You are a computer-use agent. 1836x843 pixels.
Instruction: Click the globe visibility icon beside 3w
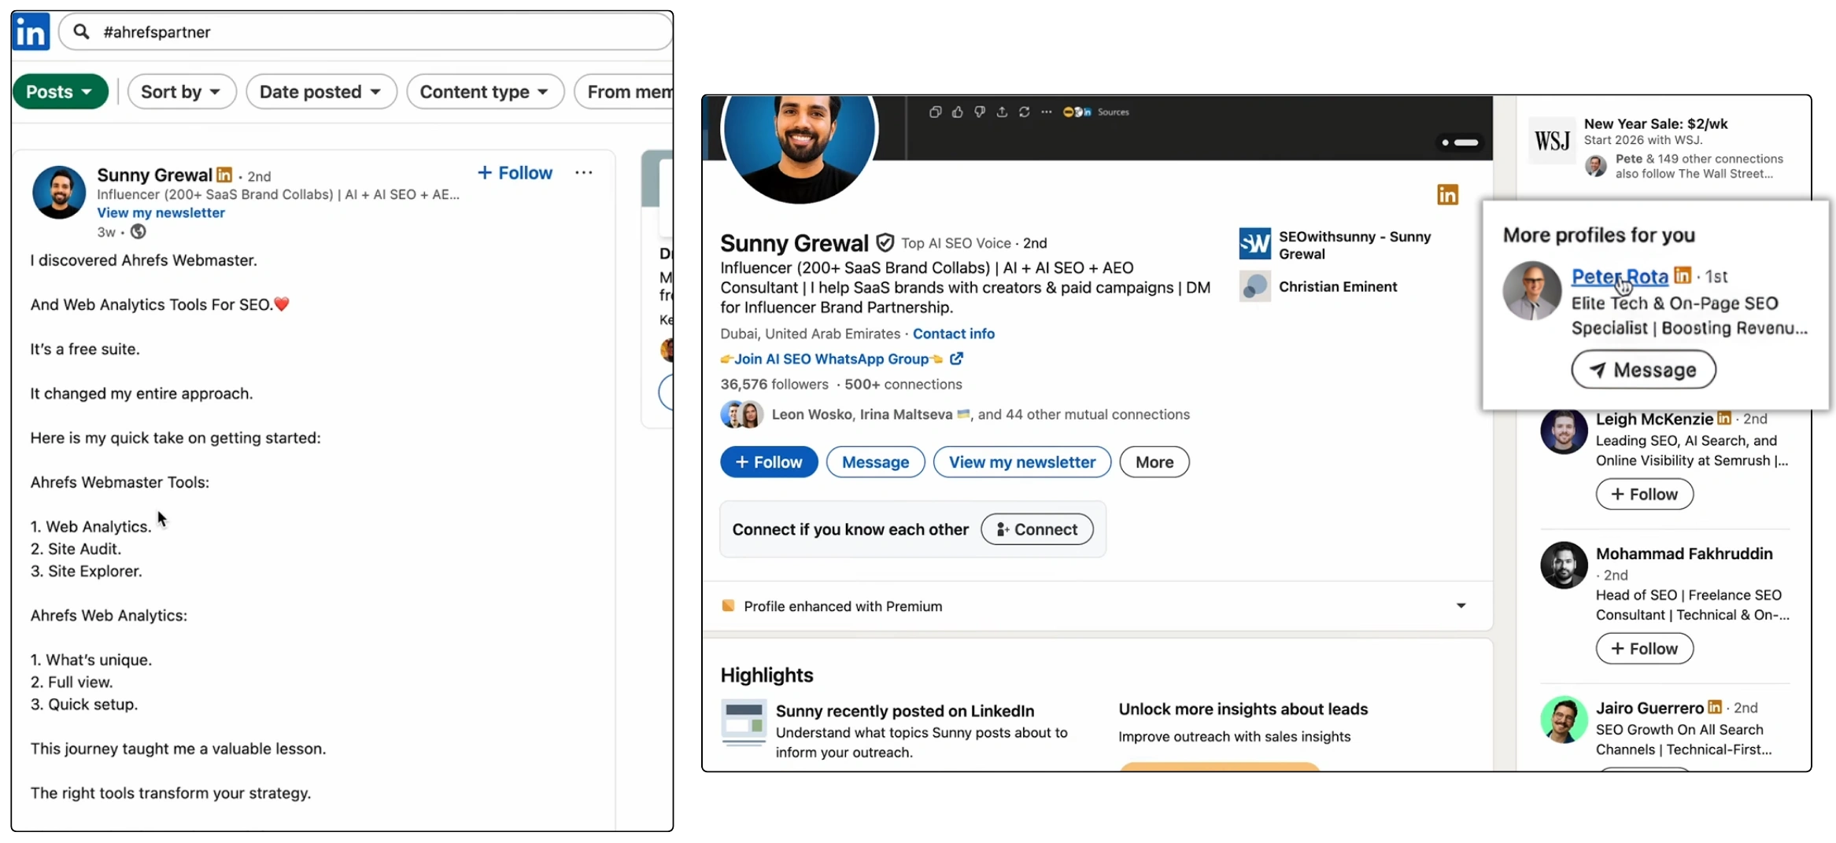[139, 231]
